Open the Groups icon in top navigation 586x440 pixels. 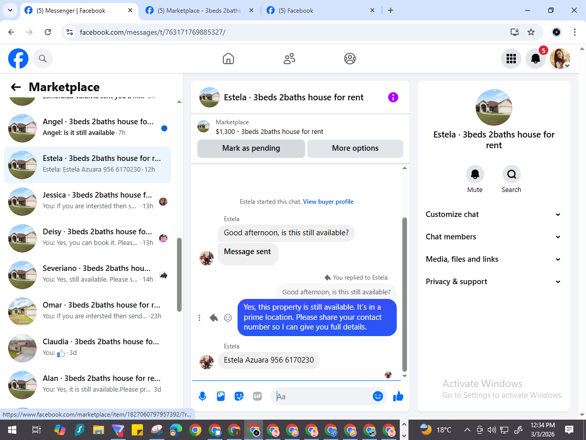point(350,59)
